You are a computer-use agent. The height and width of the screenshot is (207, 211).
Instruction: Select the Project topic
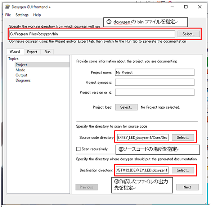click(x=42, y=65)
